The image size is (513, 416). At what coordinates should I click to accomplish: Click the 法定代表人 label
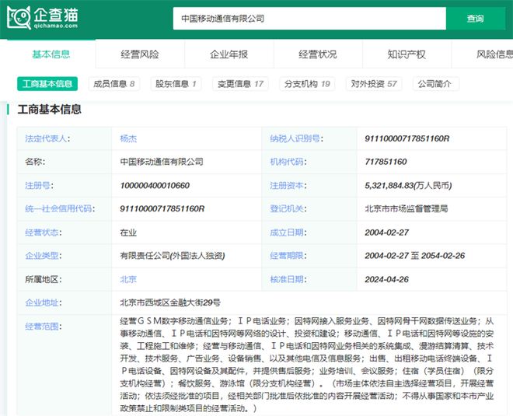coord(47,138)
